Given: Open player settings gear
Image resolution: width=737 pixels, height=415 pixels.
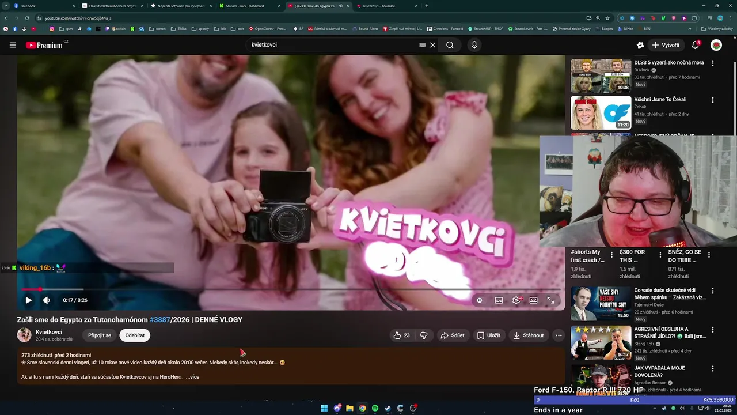Looking at the screenshot, I should pos(516,300).
